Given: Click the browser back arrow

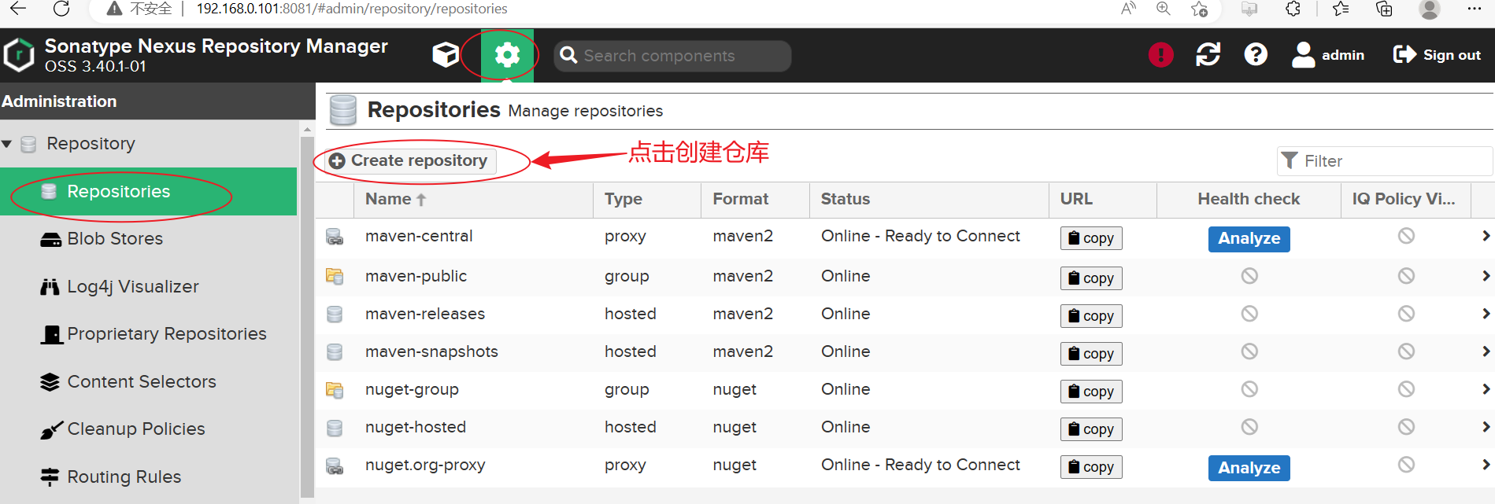Looking at the screenshot, I should click(x=18, y=9).
